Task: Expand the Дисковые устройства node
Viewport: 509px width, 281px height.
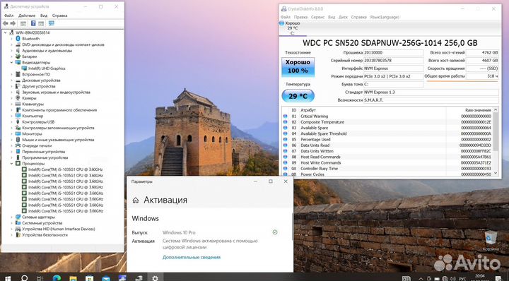Action: click(12, 80)
